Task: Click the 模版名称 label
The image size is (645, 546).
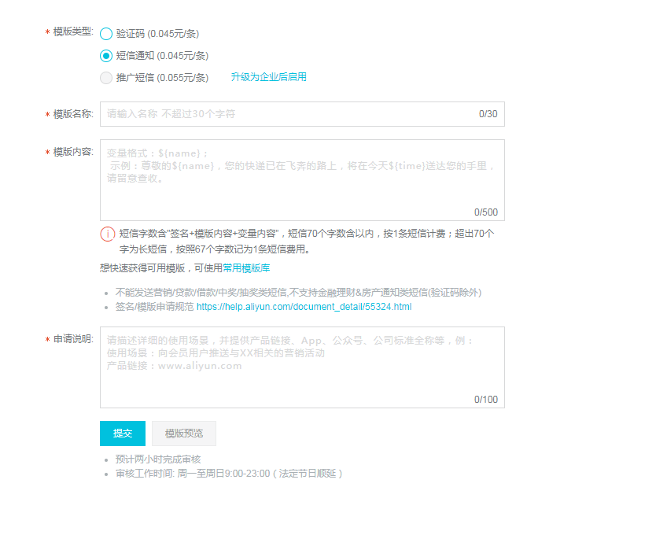Action: 73,114
